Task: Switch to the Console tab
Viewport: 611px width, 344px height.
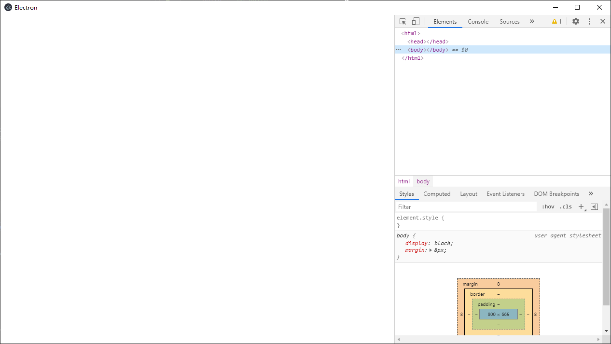Action: 478,21
